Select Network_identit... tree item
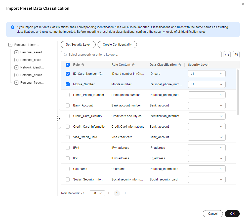The height and width of the screenshot is (221, 249). point(32,67)
